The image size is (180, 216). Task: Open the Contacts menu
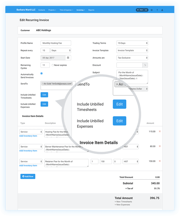42,10
